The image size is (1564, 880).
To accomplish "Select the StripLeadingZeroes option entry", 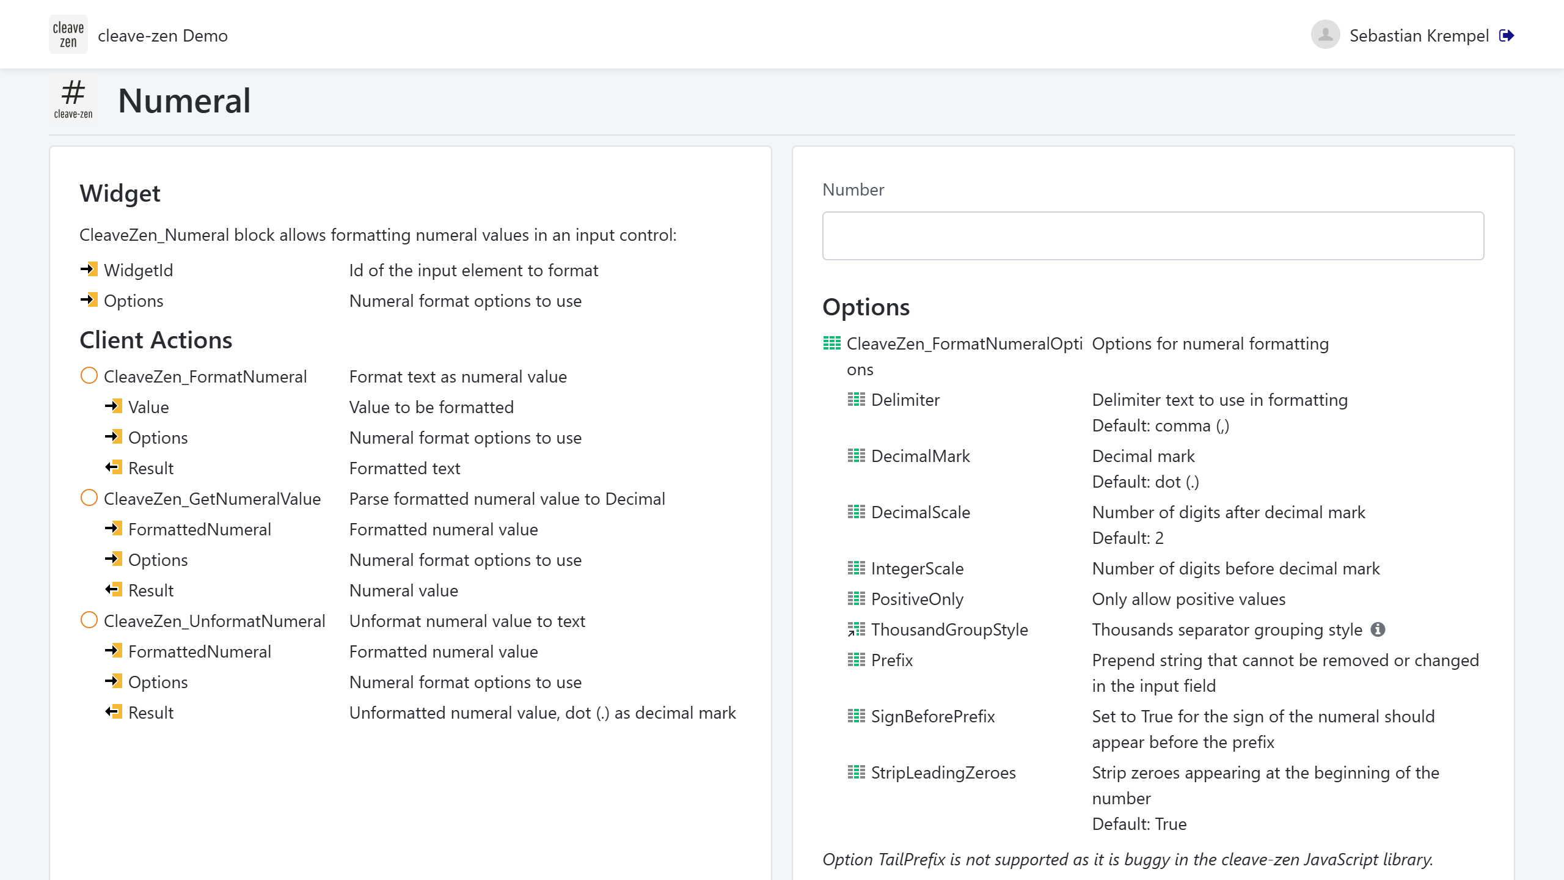I will click(943, 772).
